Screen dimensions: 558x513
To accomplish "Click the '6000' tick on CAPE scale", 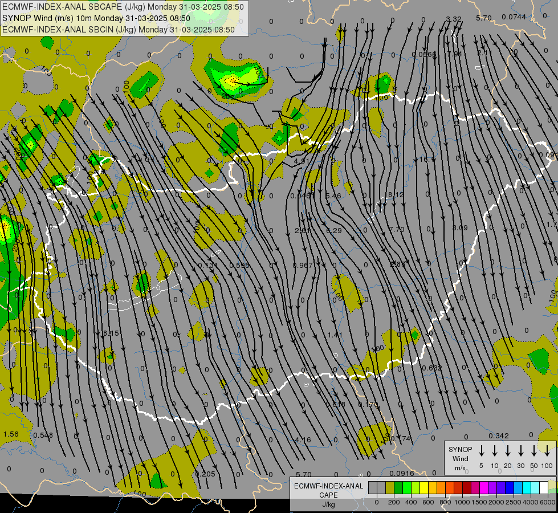I will [x=548, y=502].
